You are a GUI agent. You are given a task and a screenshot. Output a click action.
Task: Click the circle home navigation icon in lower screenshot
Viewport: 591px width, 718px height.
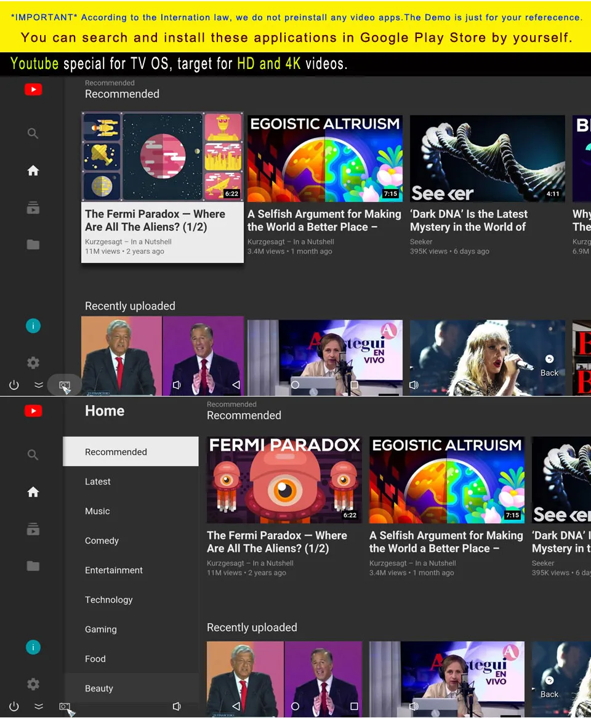click(x=295, y=706)
